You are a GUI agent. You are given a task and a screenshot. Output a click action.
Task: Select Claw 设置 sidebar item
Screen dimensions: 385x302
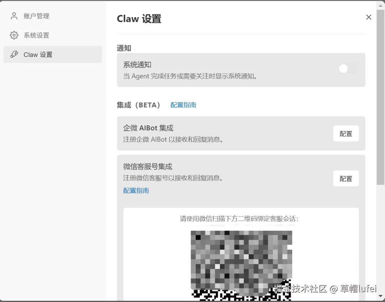(x=52, y=54)
